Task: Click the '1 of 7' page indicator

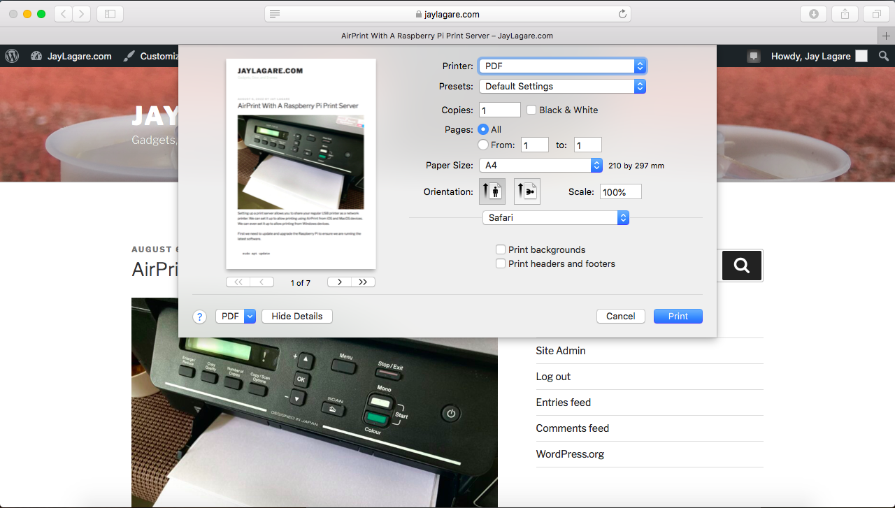Action: click(301, 283)
